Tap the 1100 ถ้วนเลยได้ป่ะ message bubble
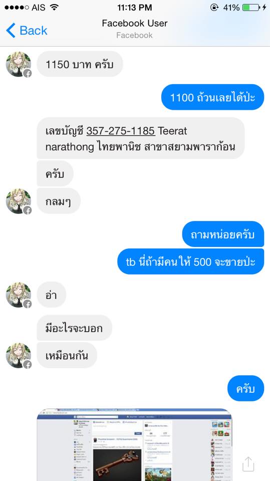The height and width of the screenshot is (481, 270). (x=212, y=97)
